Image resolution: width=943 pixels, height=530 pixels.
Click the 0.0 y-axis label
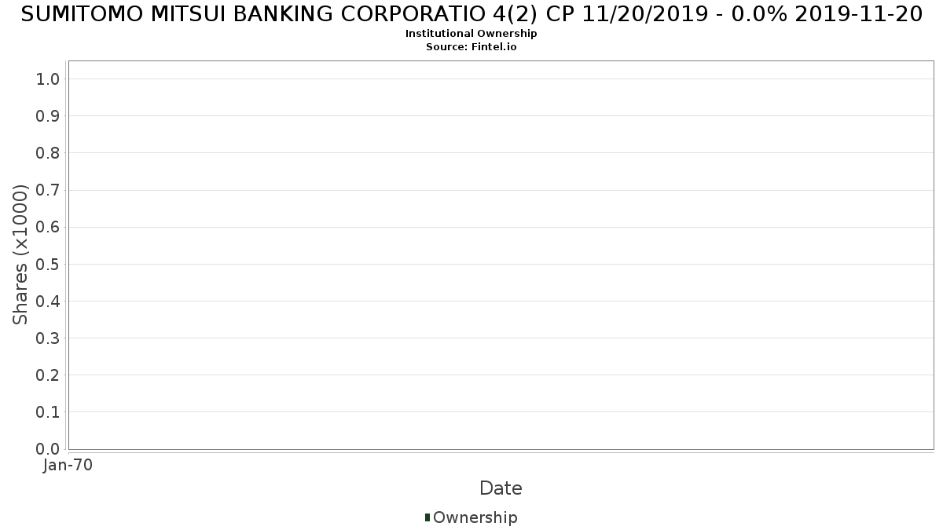[48, 448]
